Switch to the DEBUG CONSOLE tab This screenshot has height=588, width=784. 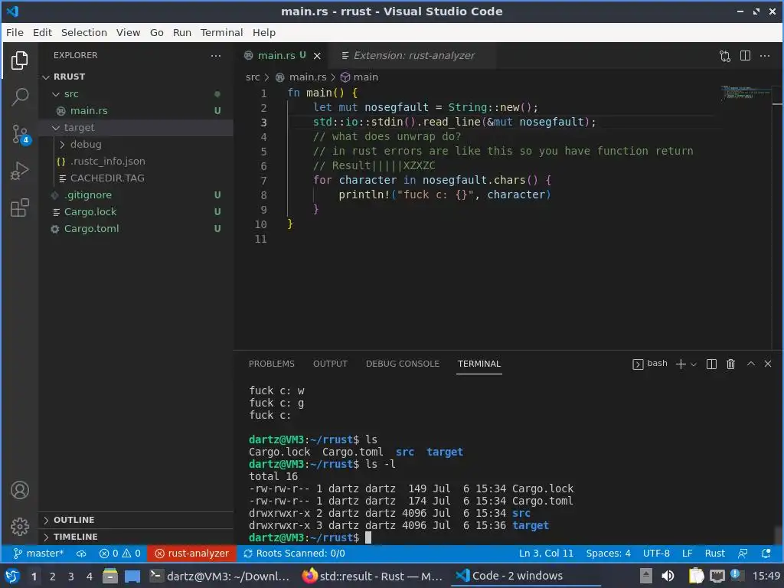click(x=403, y=364)
